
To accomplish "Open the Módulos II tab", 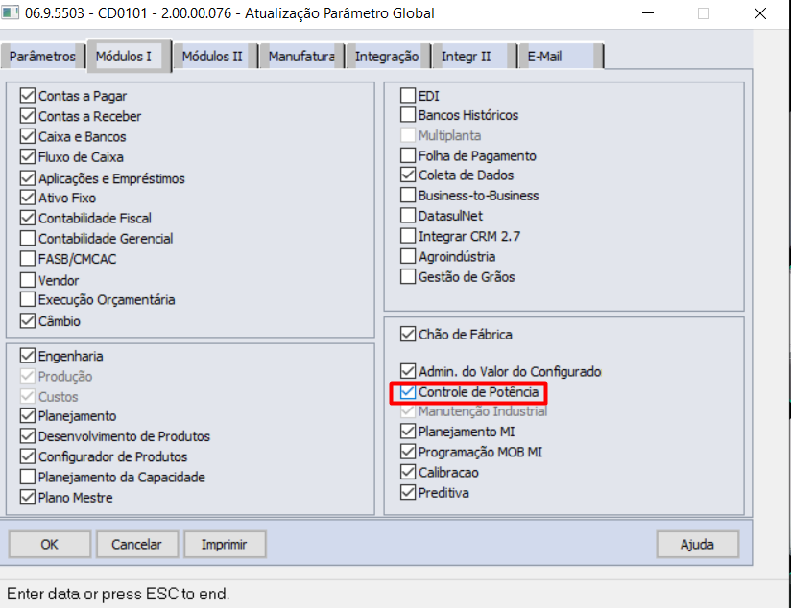I will coord(215,56).
